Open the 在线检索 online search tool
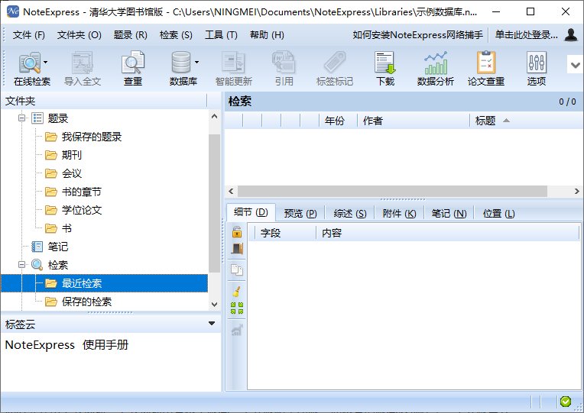 (x=31, y=69)
